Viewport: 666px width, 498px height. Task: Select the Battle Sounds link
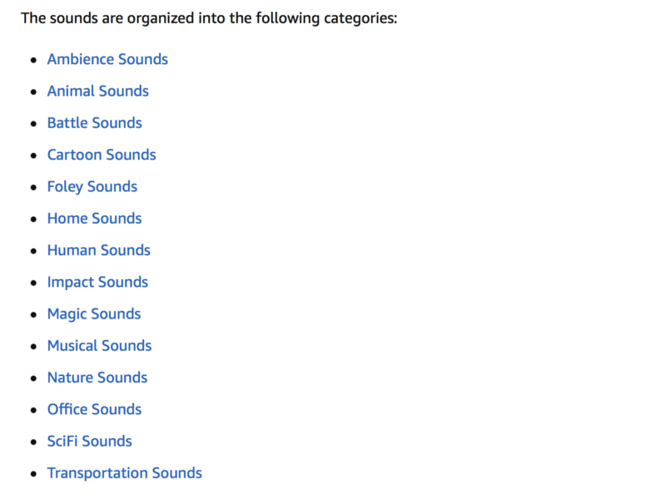tap(94, 123)
